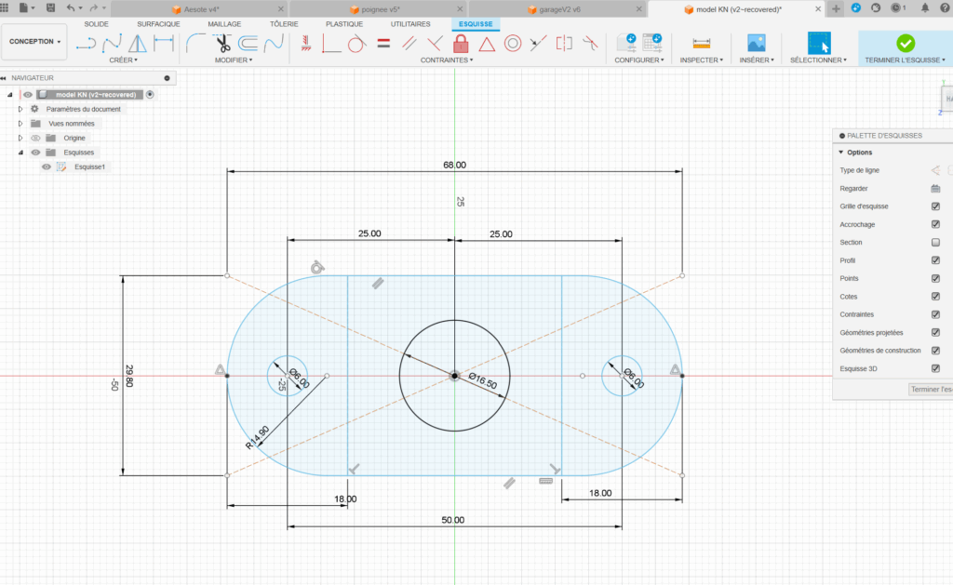Image resolution: width=953 pixels, height=585 pixels.
Task: Apply the Concentric constraint
Action: (513, 44)
